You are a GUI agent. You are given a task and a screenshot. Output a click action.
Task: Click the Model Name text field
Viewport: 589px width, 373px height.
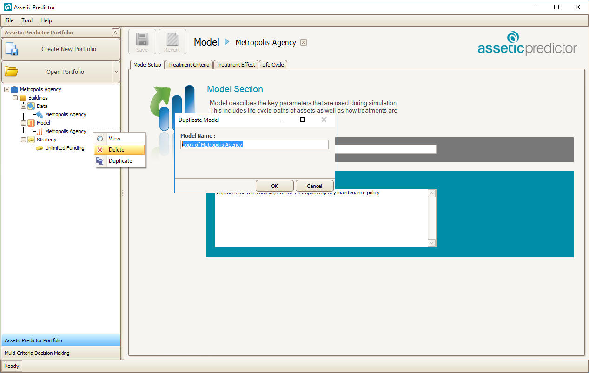(x=254, y=145)
